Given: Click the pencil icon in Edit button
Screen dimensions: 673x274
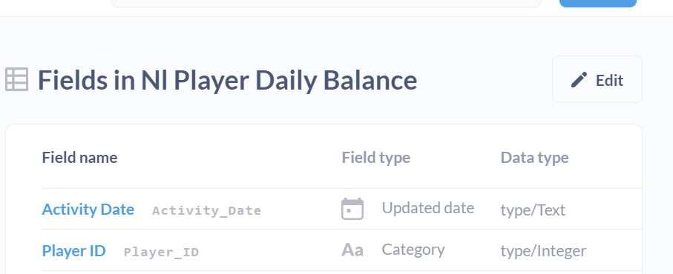Looking at the screenshot, I should pyautogui.click(x=579, y=80).
